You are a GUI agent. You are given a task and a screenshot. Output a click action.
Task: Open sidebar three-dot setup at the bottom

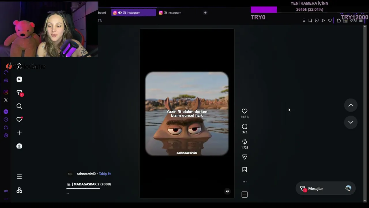point(6,199)
